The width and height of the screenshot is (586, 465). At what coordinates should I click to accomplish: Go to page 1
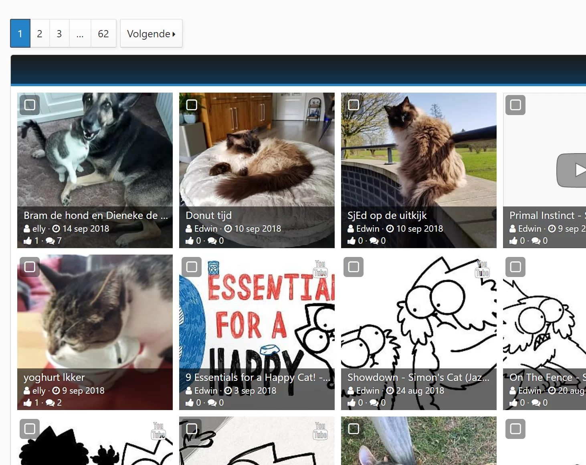pyautogui.click(x=20, y=34)
